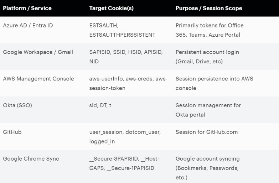Select Session persistence into AWS console text

[x=214, y=83]
